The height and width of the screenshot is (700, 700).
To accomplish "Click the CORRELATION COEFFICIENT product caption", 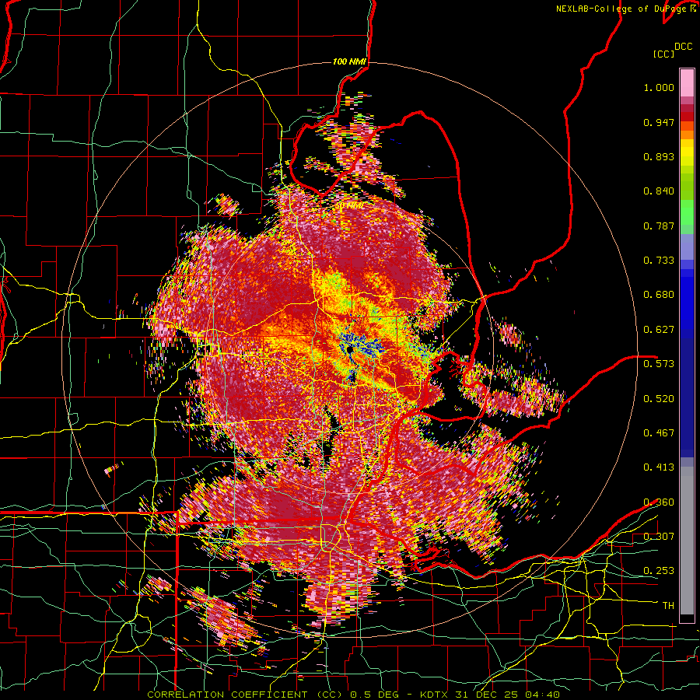I will [353, 695].
